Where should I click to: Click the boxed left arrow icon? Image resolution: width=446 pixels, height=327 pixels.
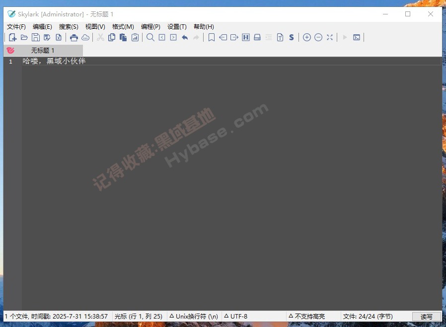pyautogui.click(x=162, y=37)
